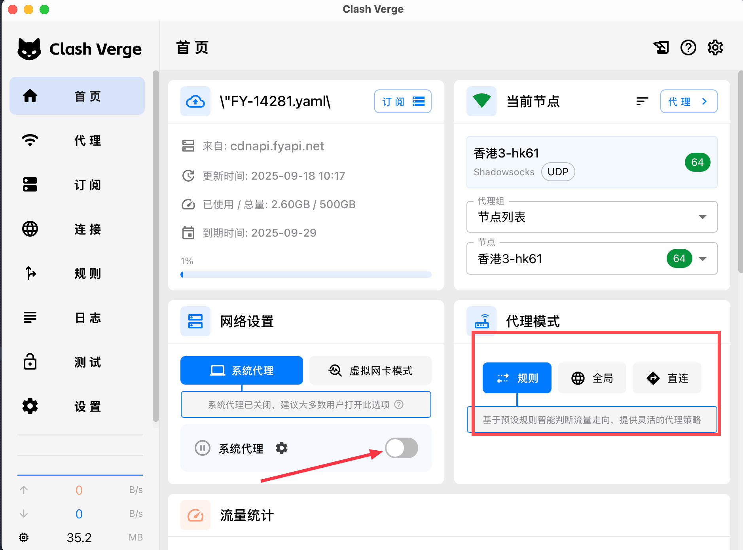Click the 代理 button on current node card

coord(688,101)
